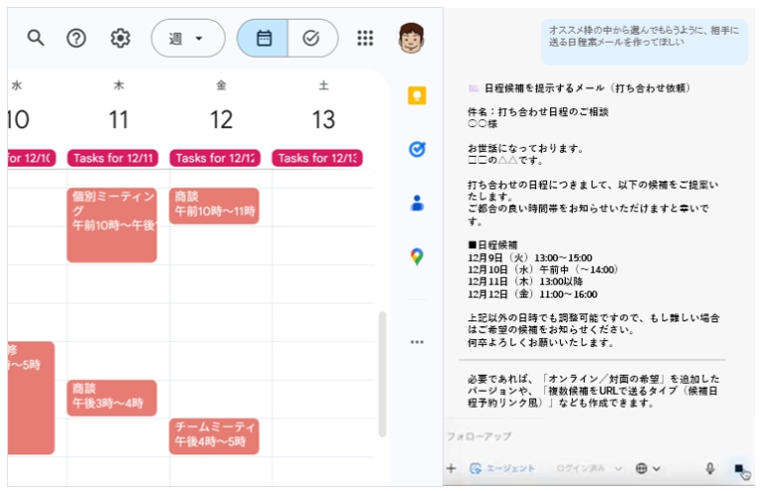Select Thursday date number 11
The image size is (763, 491).
(119, 120)
